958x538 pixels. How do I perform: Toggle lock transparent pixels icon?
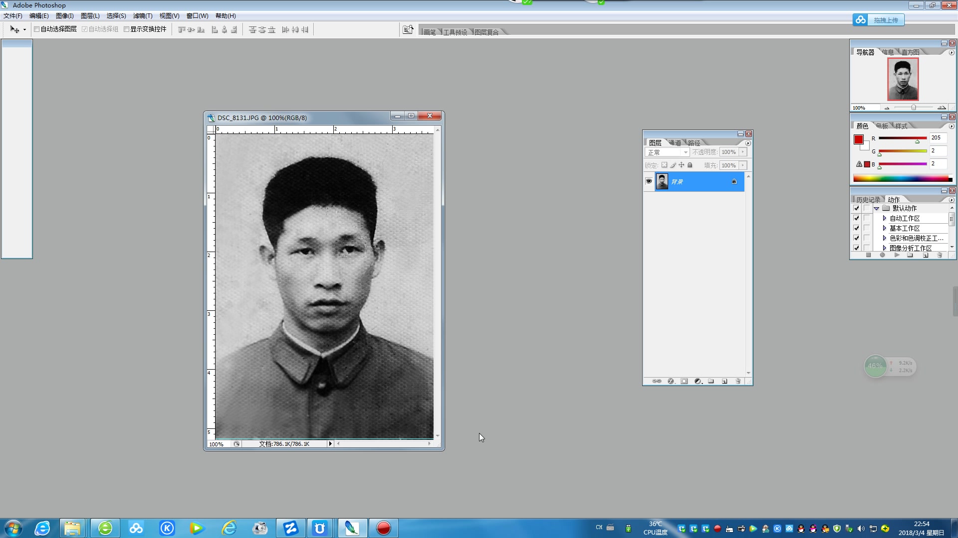pyautogui.click(x=664, y=165)
